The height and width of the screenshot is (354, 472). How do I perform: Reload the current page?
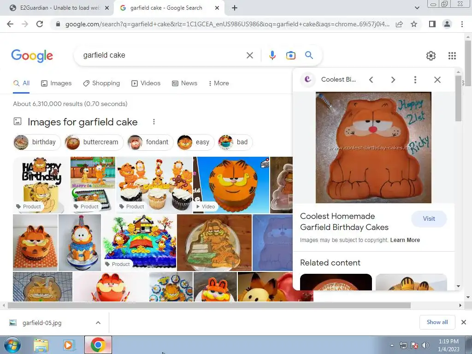(40, 24)
